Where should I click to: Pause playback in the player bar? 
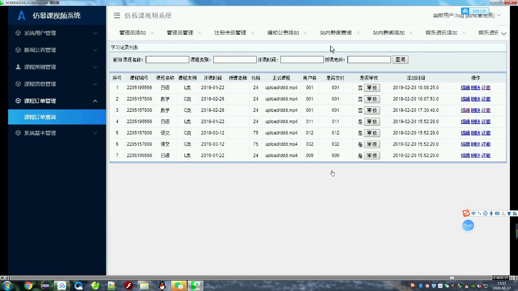[x=2, y=278]
